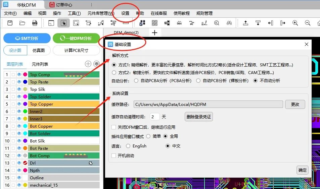Screen dimensions: 320x189
Task: Open the 规则管理 menu
Action: (204, 13)
